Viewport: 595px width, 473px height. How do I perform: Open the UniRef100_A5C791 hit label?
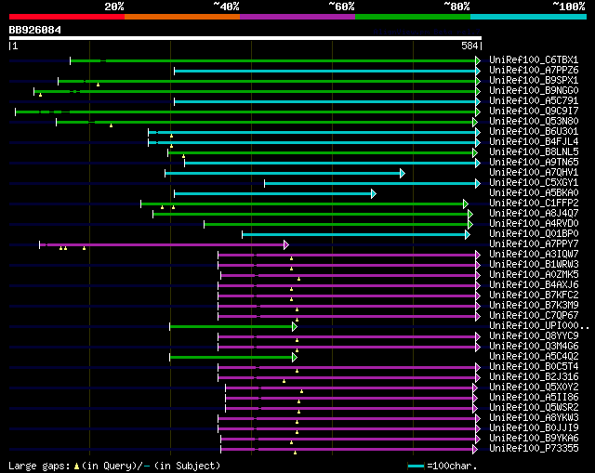(534, 101)
